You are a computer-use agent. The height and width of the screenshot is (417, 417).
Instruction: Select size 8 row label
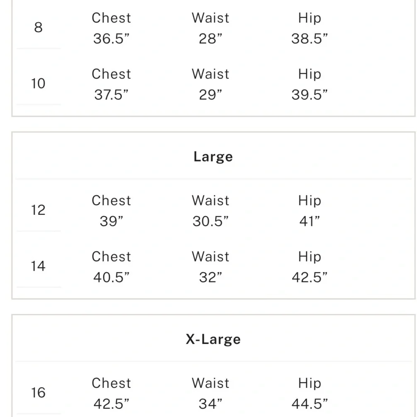tap(38, 28)
